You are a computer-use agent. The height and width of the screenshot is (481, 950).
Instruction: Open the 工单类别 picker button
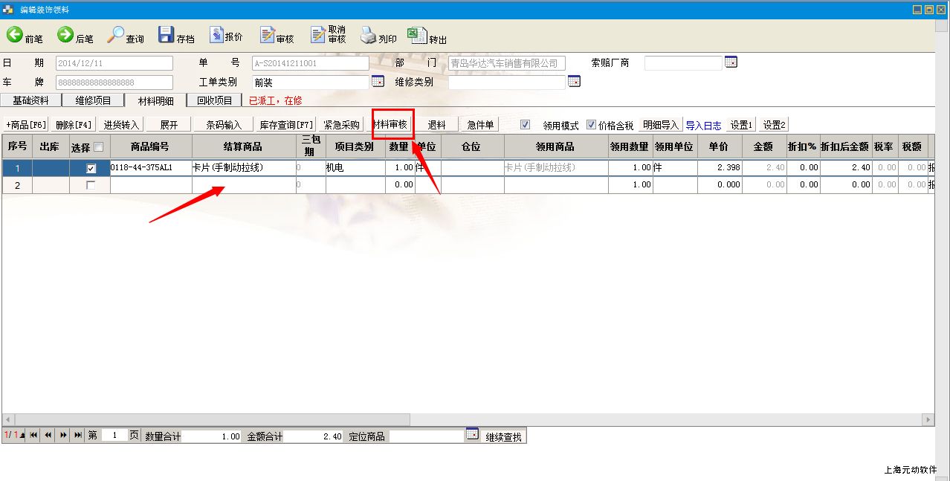(378, 82)
